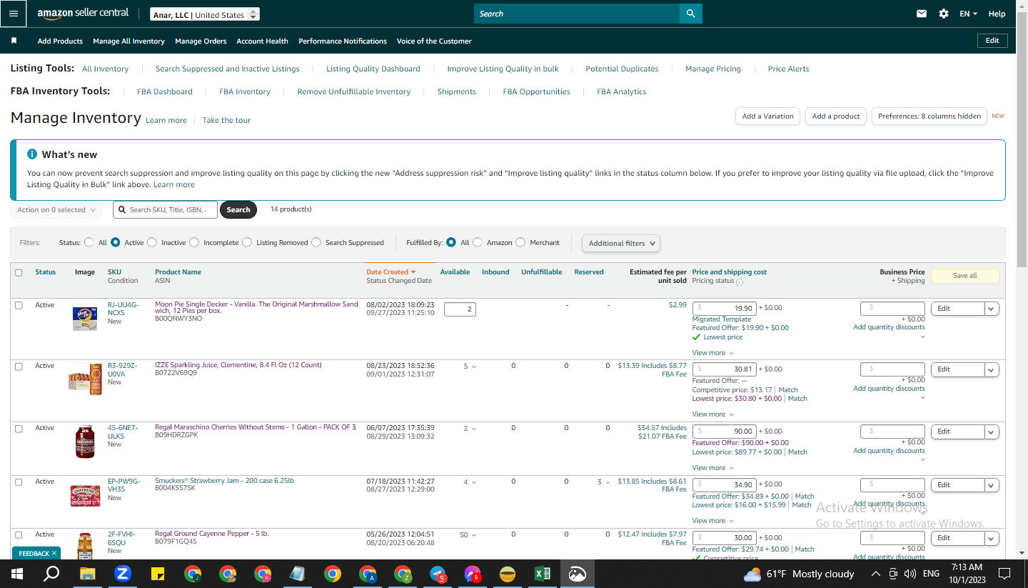Check the Maraschino Cherries row checkbox

click(19, 428)
